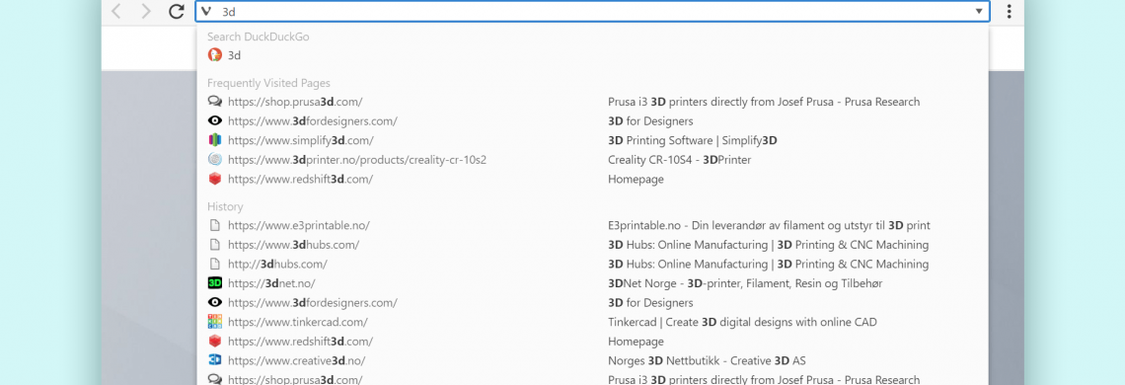Click the 3dprinter.no favicon
The width and height of the screenshot is (1125, 385).
click(x=214, y=160)
